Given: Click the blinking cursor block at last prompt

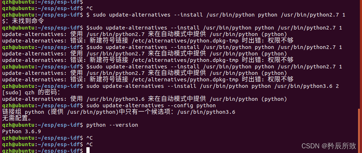Looking at the screenshot, I should pyautogui.click(x=88, y=150).
